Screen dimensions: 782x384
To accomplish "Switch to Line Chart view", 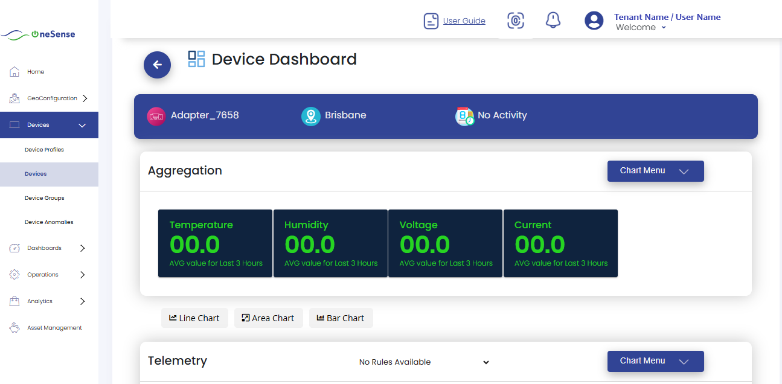I will 194,318.
